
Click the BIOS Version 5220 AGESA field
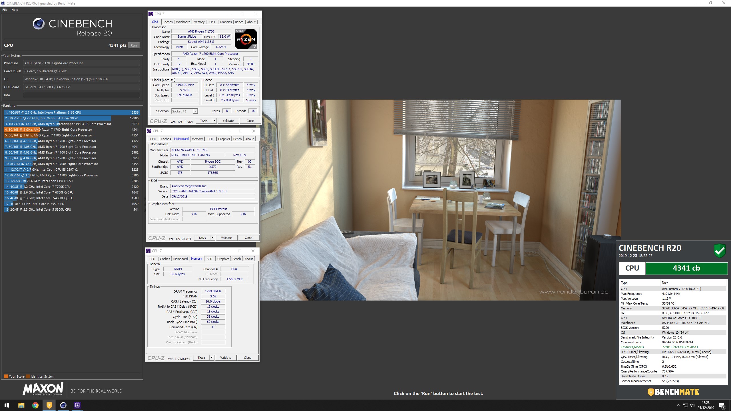[212, 191]
